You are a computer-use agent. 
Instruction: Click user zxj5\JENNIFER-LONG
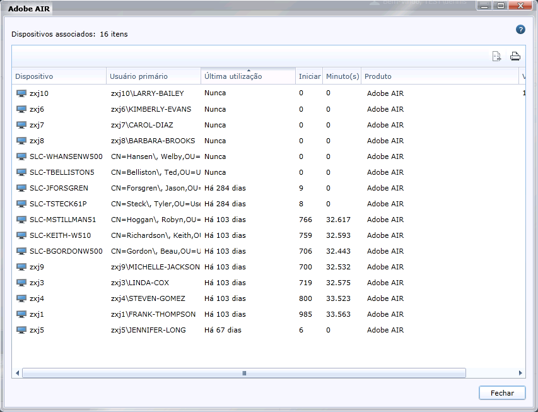click(x=148, y=330)
